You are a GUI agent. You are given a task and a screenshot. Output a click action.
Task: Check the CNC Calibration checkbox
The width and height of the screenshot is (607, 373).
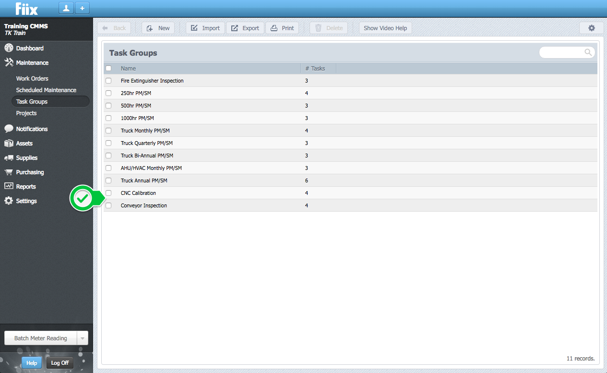(x=108, y=193)
